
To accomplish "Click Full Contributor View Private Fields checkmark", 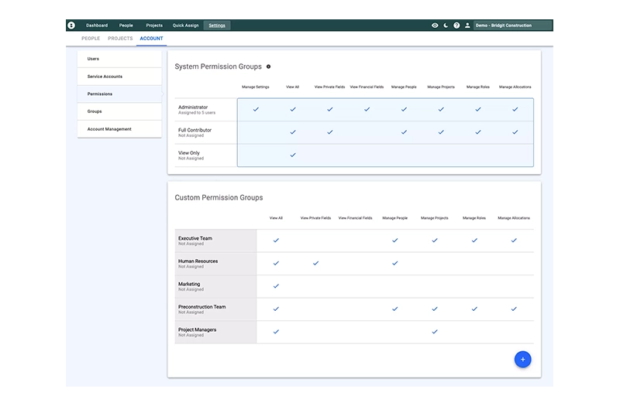I will 330,132.
